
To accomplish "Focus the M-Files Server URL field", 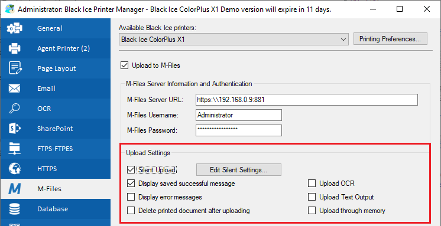I will point(306,100).
